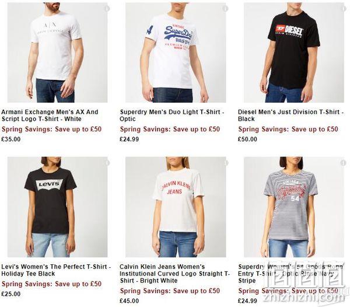Click info icon on Superdry Women's shirt image

[x=344, y=162]
